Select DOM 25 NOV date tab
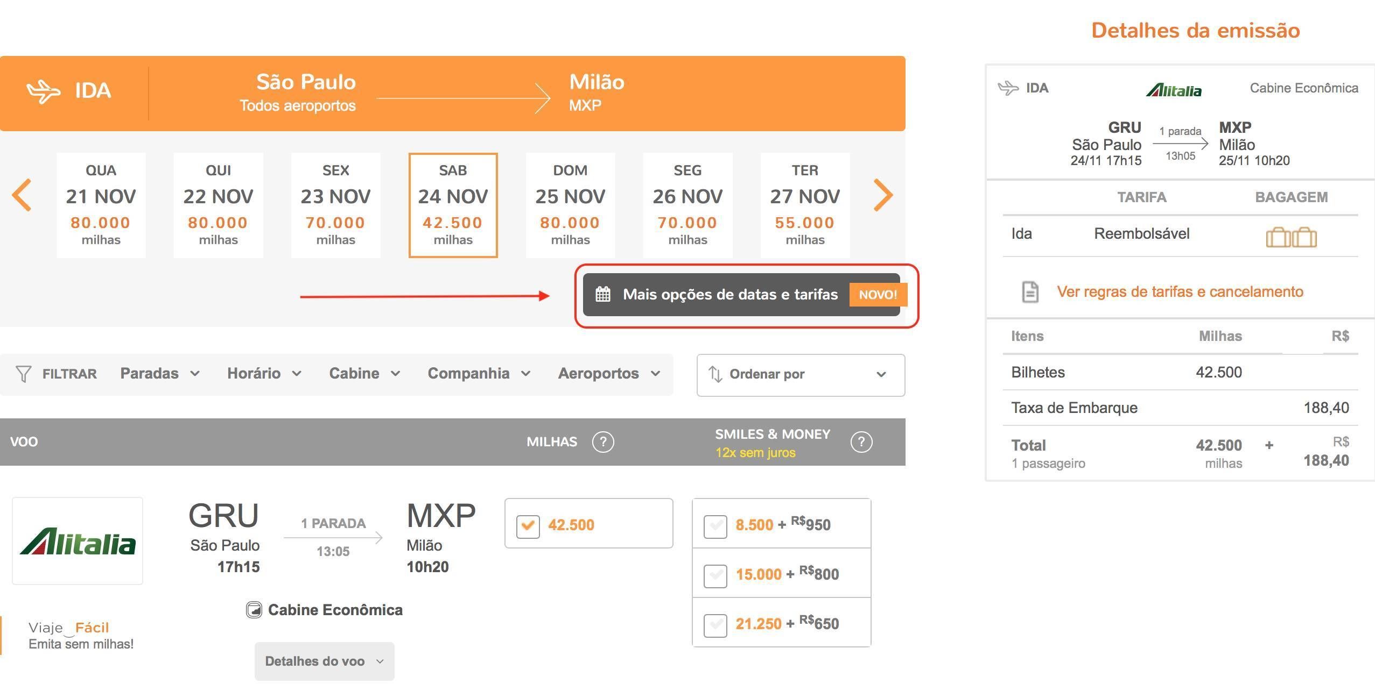 pyautogui.click(x=570, y=205)
